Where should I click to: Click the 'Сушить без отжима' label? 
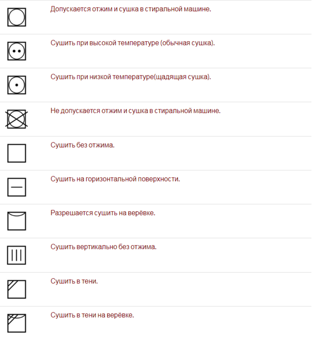[x=82, y=145]
